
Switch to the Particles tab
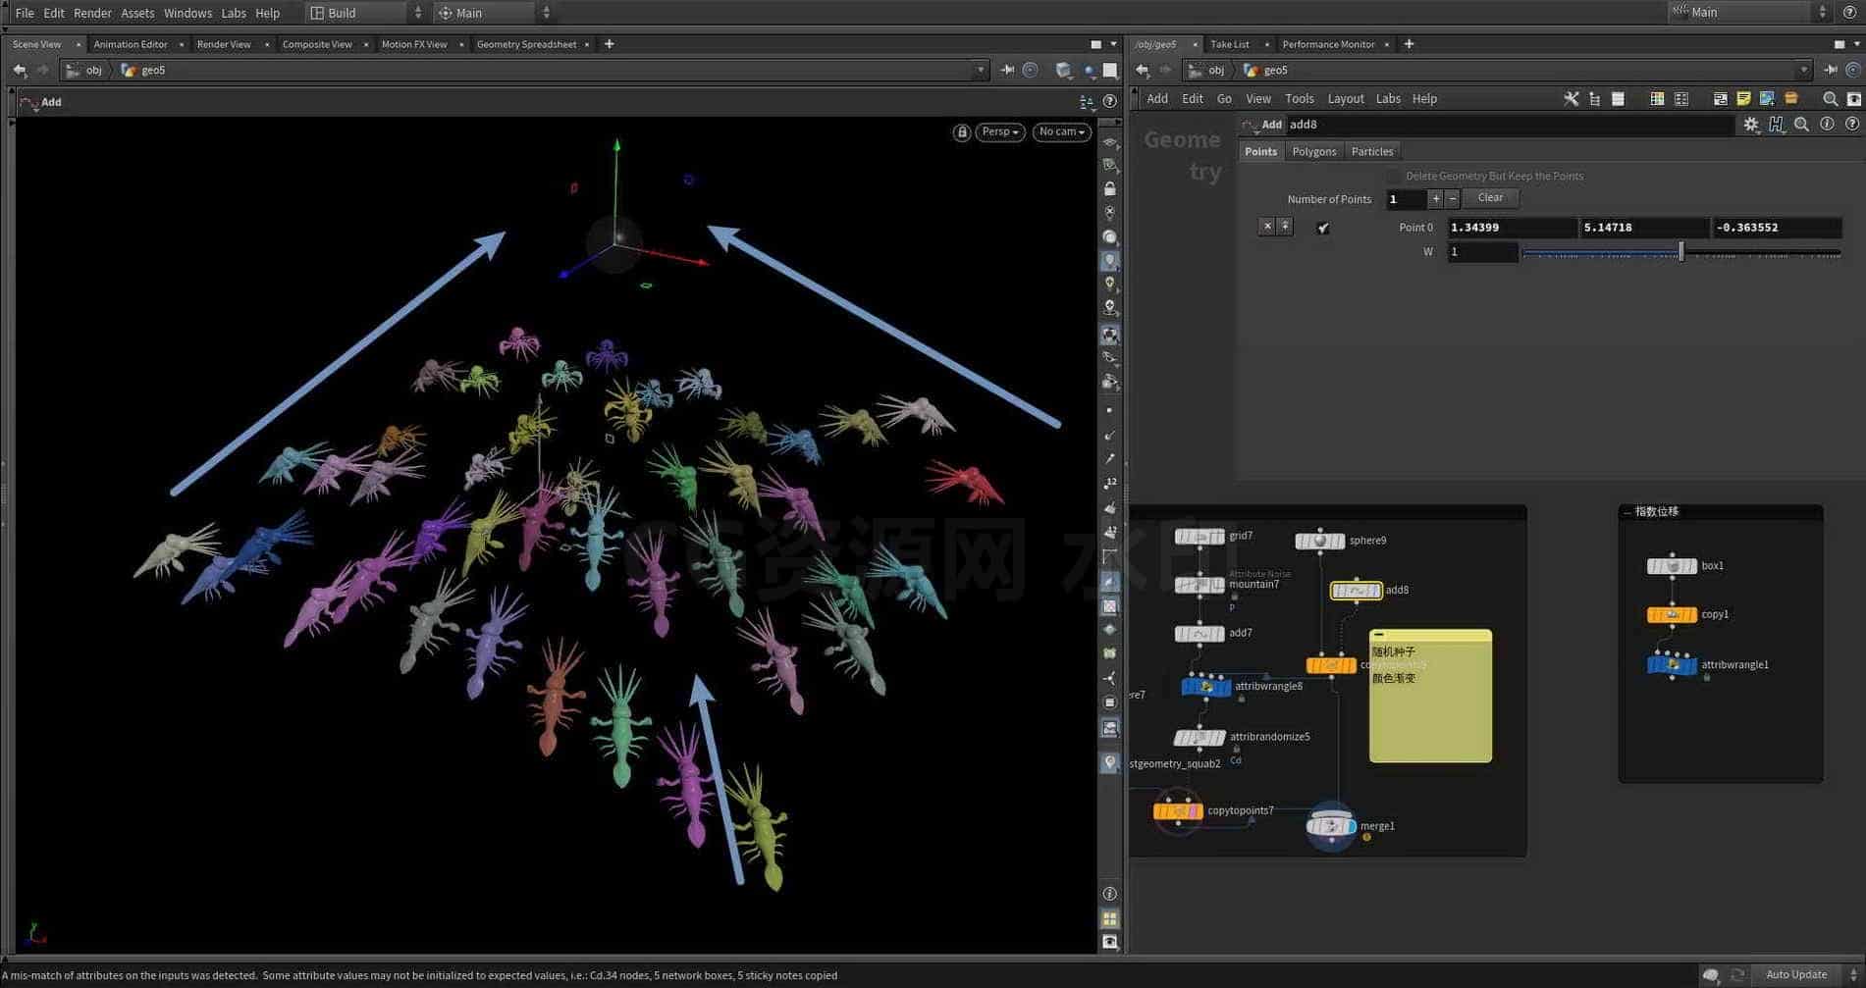coord(1371,151)
